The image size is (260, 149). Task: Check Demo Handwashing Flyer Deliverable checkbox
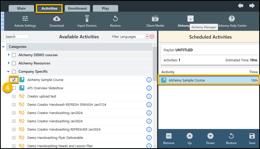14,138
